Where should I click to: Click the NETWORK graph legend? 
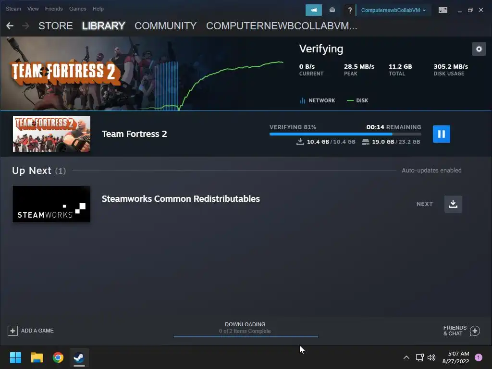click(x=317, y=100)
